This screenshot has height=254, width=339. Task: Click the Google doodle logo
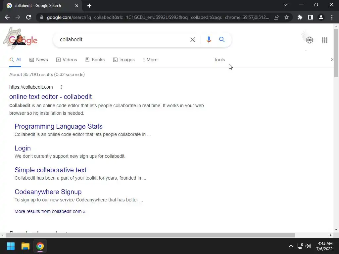(20, 39)
